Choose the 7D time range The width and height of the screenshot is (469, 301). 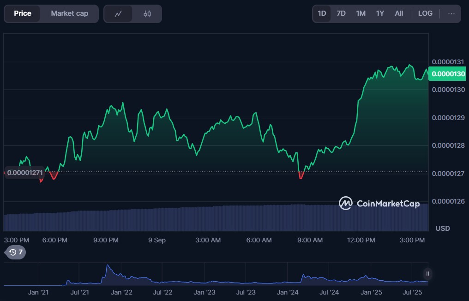[x=341, y=13]
